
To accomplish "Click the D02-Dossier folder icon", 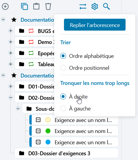I will (x=22, y=98).
